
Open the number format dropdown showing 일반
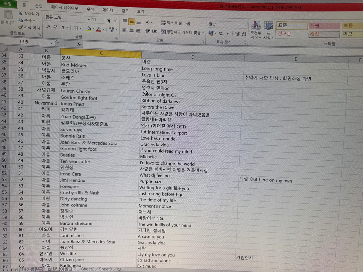click(x=245, y=25)
